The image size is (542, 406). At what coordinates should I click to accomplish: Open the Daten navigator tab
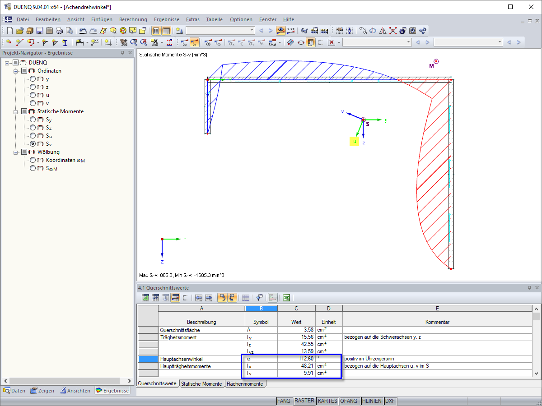click(x=14, y=391)
